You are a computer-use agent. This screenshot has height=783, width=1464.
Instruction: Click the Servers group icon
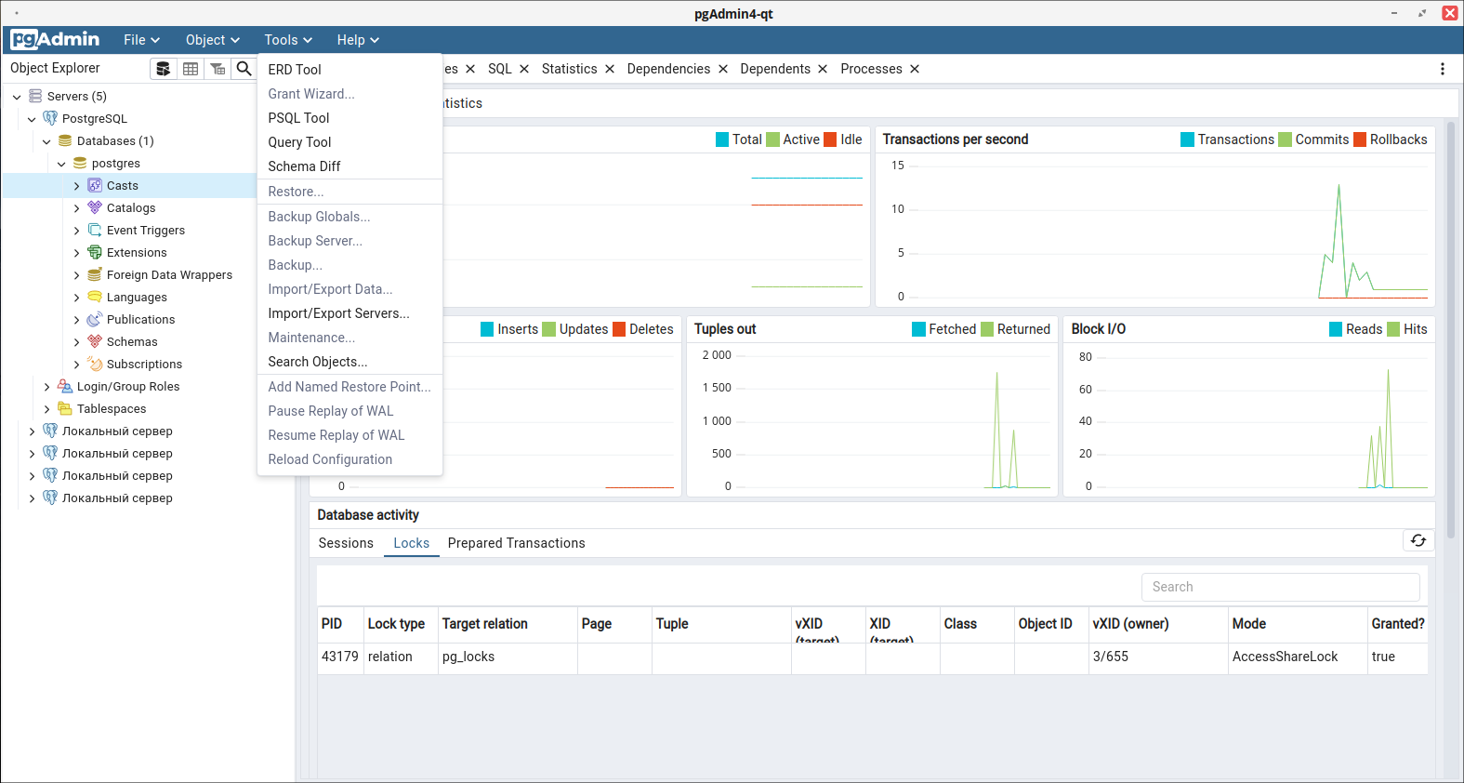pyautogui.click(x=35, y=96)
